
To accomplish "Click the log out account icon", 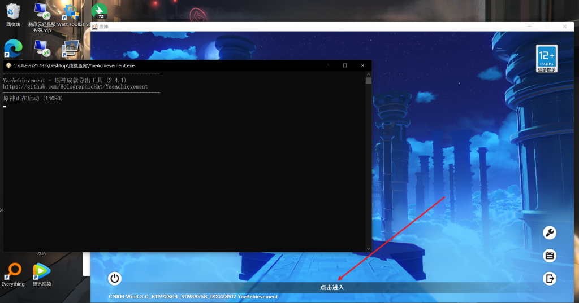I will [549, 278].
